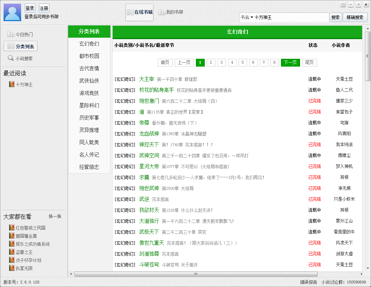
Task: Open 红色警戒之民国 book from popular list
Action: pos(12,228)
